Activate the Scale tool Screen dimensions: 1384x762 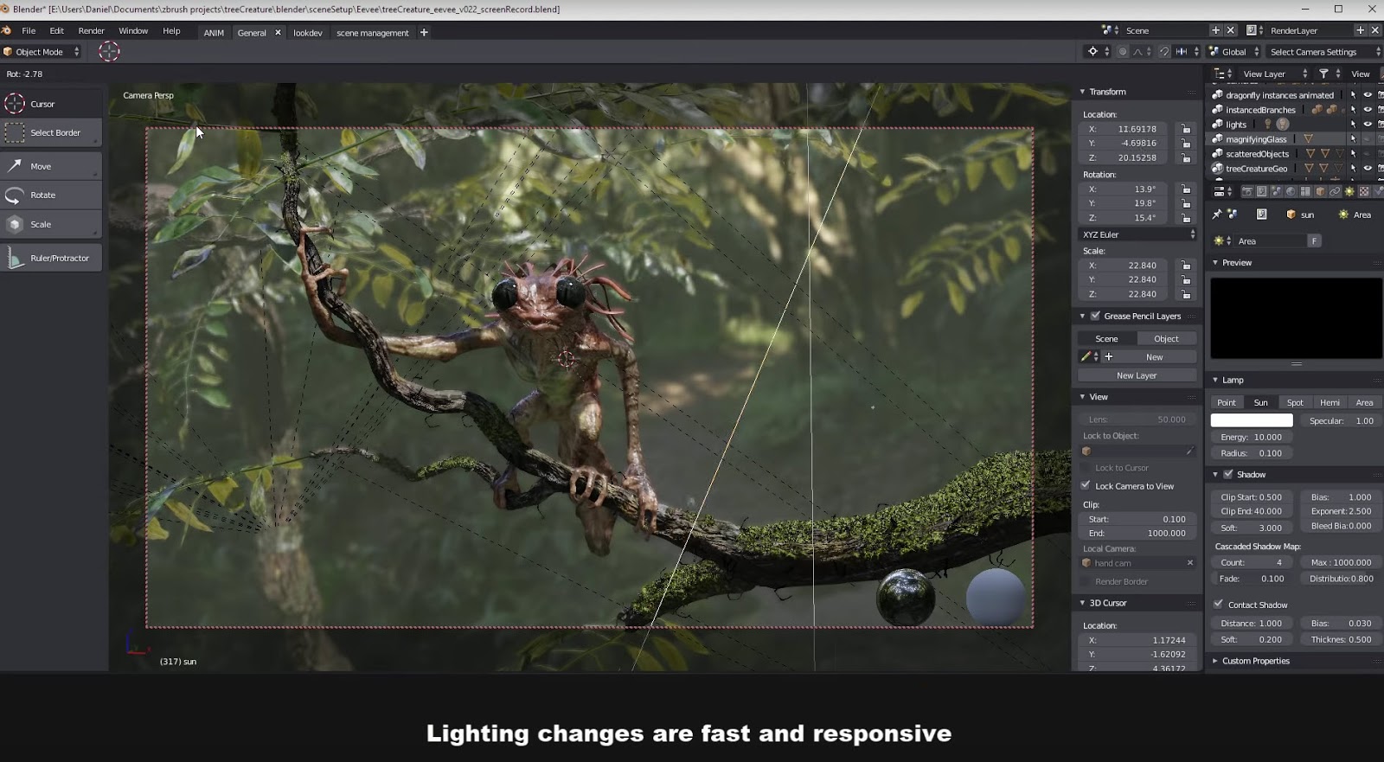tap(51, 224)
